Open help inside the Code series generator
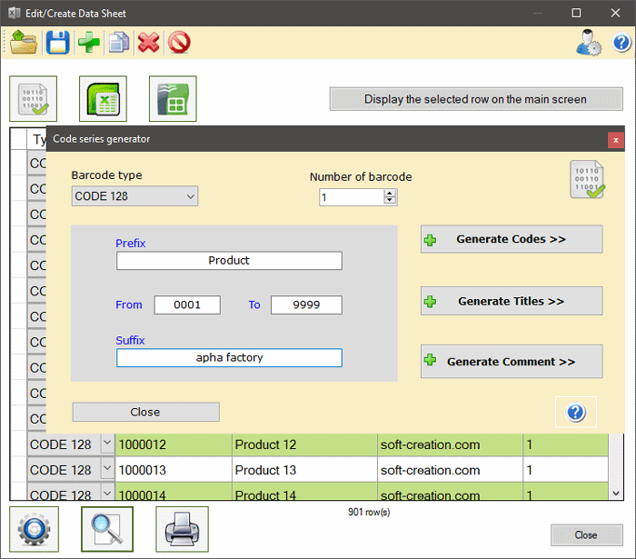 coord(575,412)
